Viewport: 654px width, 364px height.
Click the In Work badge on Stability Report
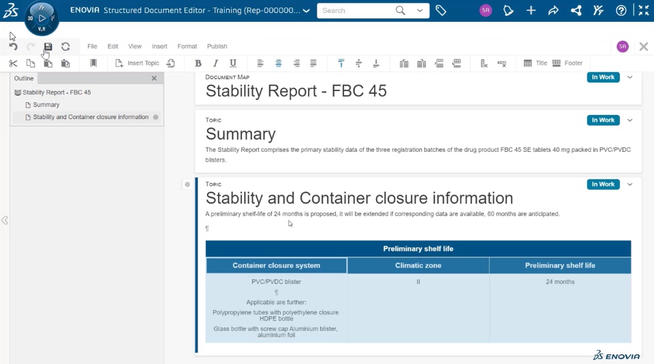click(x=602, y=78)
